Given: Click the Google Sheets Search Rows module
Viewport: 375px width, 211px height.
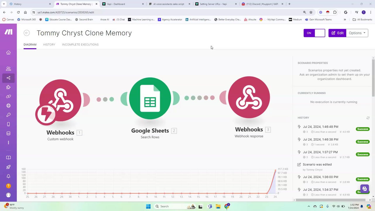Looking at the screenshot, I should [x=150, y=98].
